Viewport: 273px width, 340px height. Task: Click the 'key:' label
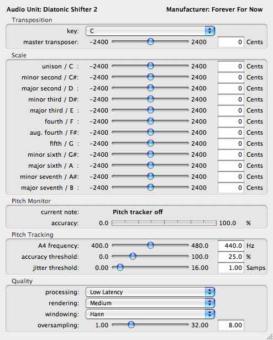click(73, 31)
